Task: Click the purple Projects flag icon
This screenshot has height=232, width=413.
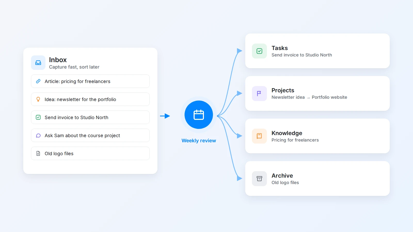Action: click(x=259, y=94)
